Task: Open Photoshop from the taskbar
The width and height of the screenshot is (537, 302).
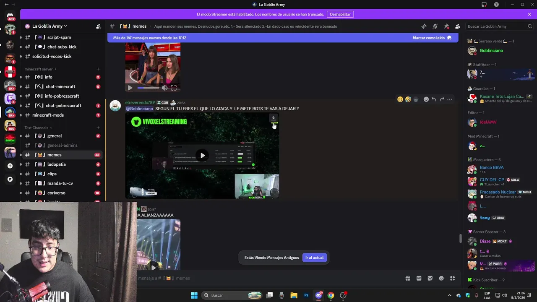Action: pos(306,295)
